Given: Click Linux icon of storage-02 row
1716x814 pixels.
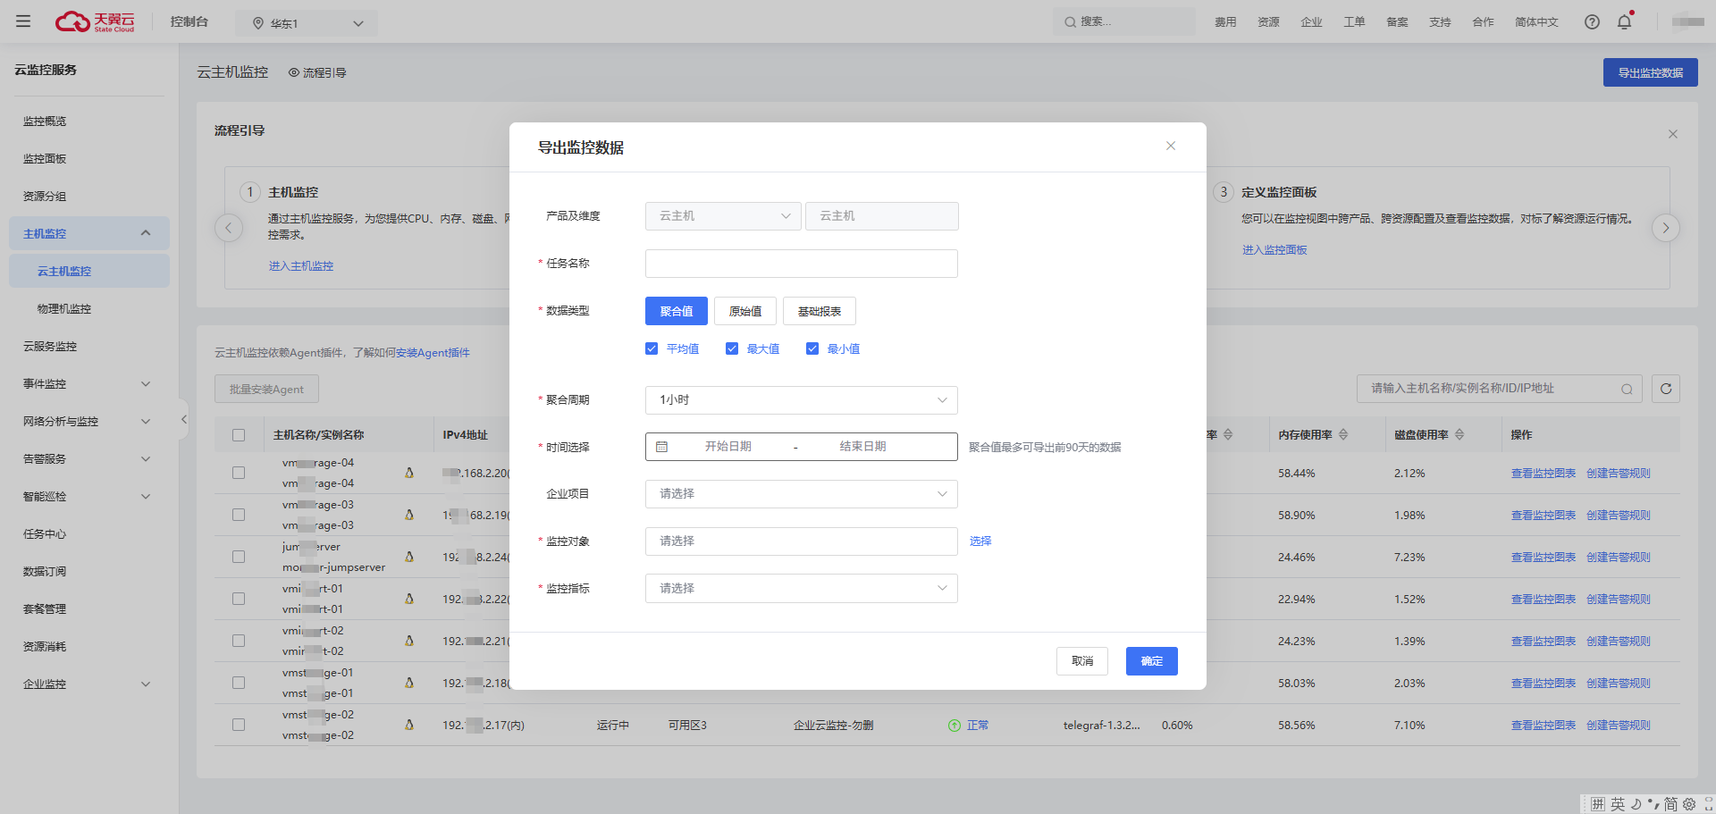Looking at the screenshot, I should [x=409, y=725].
